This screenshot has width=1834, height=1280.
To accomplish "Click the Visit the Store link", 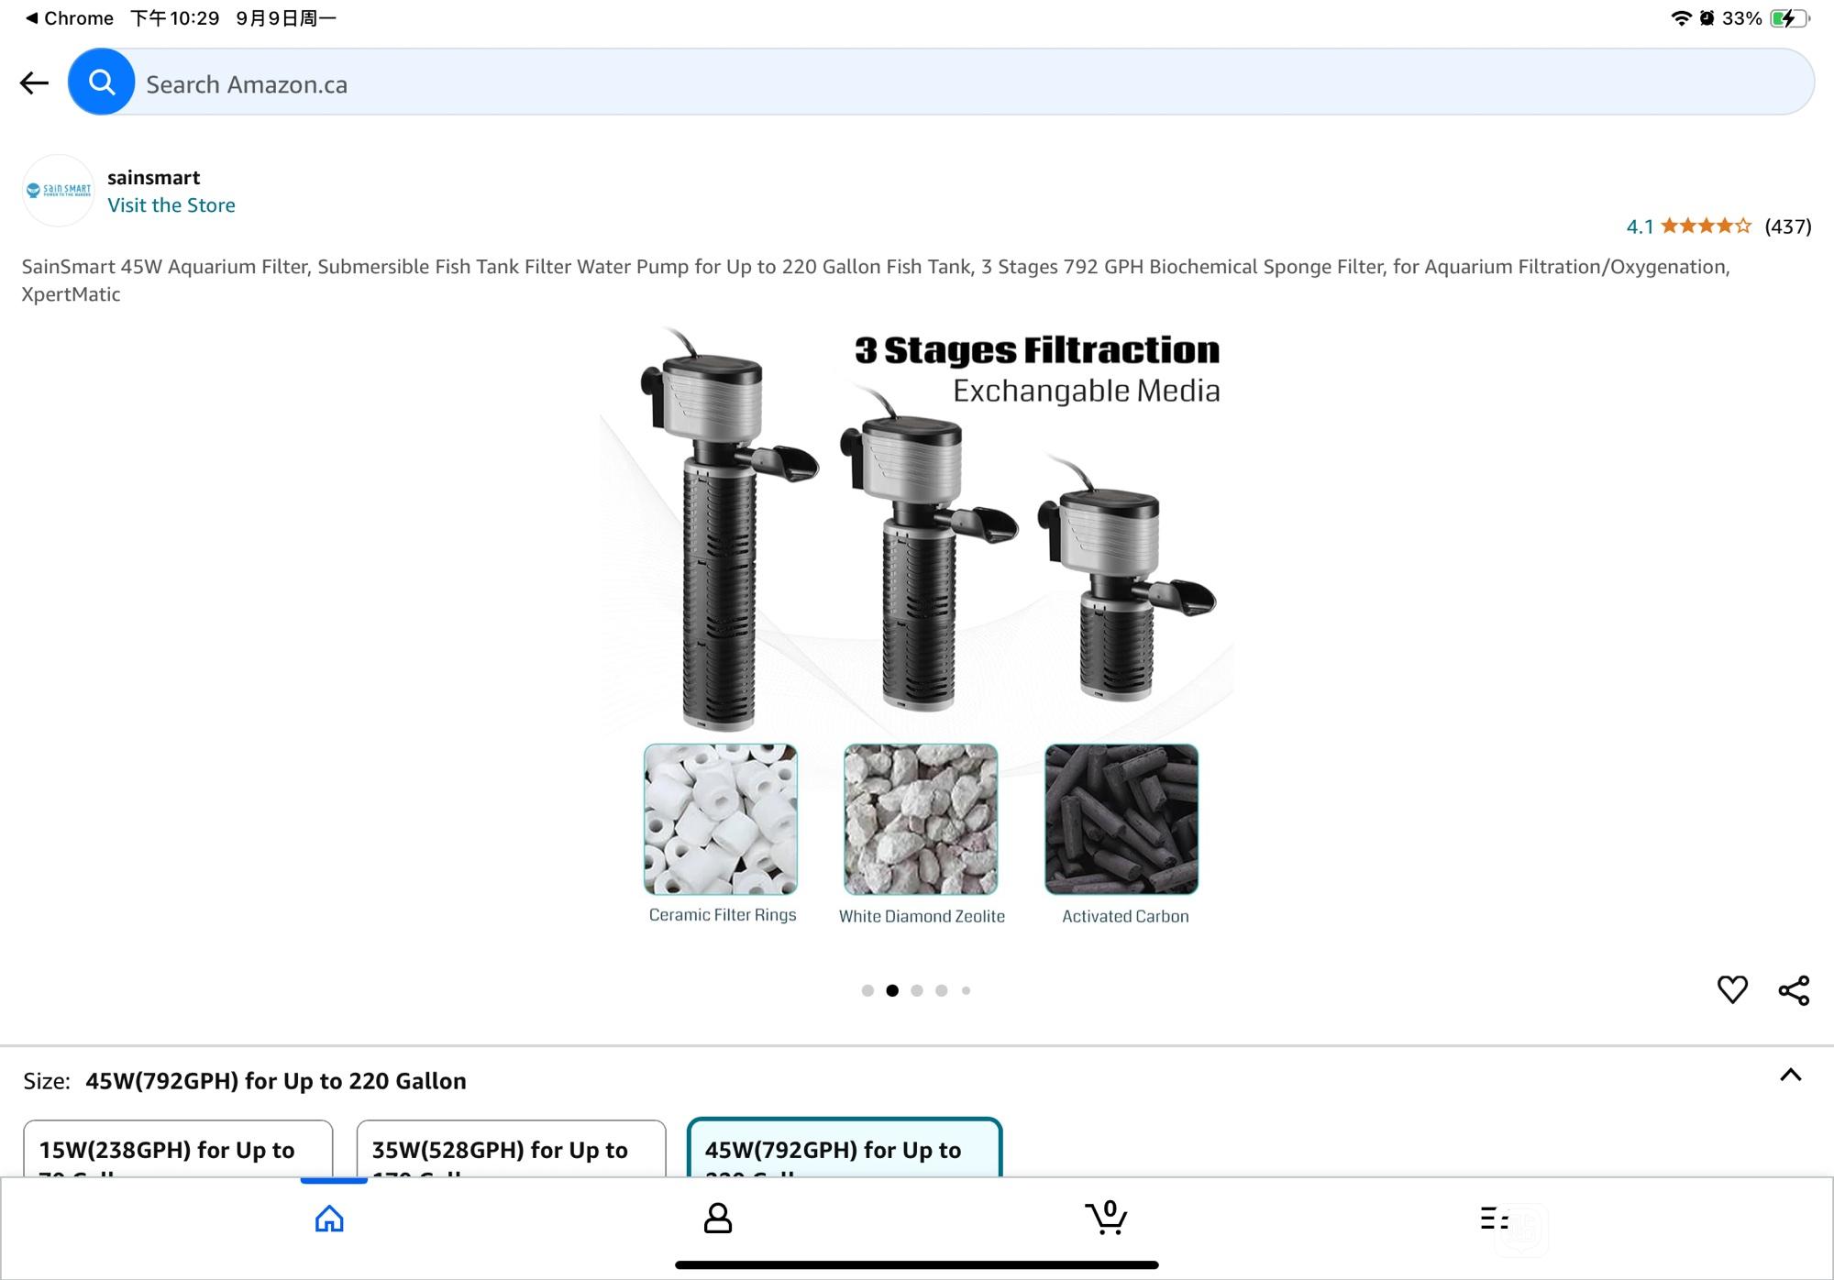I will tap(171, 205).
